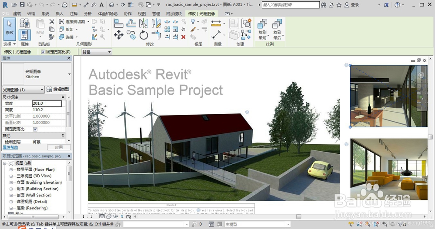The height and width of the screenshot is (229, 435).
Task: Click the Text A icon in quick access
Action: point(101,5)
